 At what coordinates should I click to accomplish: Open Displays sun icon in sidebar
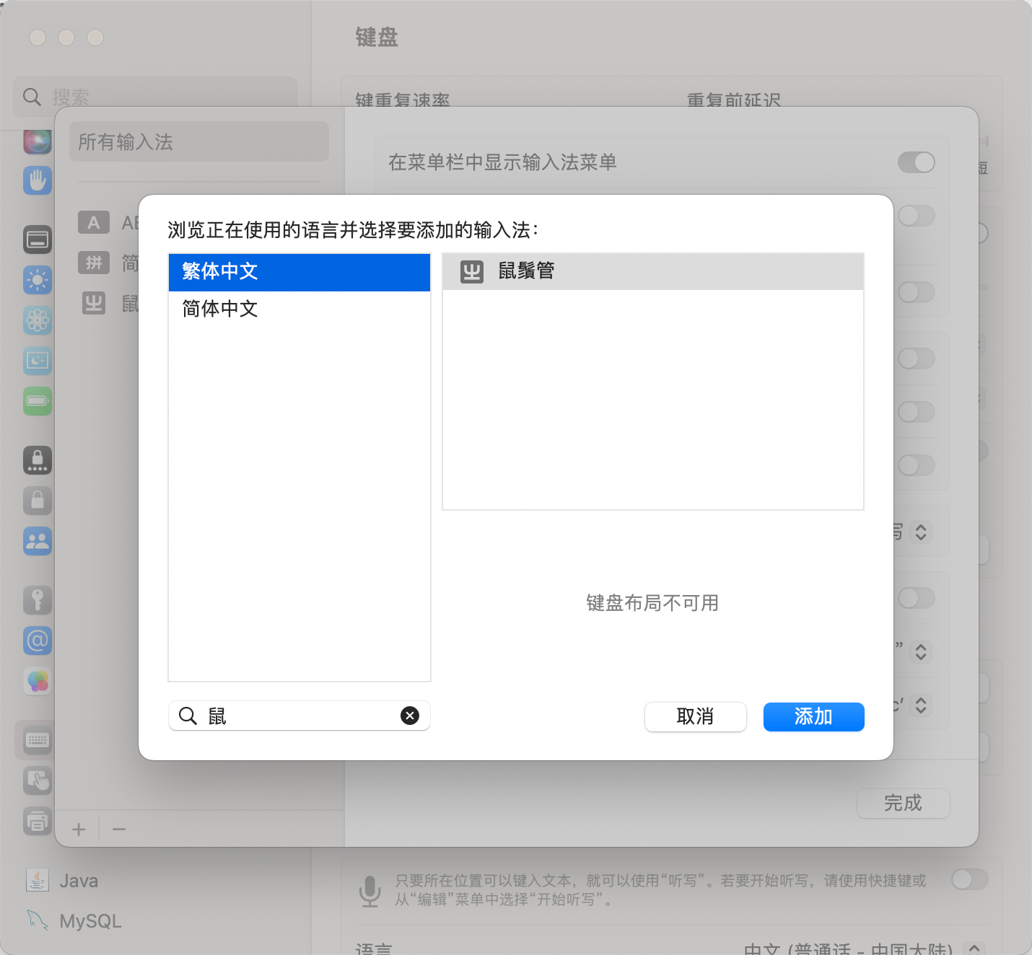tap(38, 279)
